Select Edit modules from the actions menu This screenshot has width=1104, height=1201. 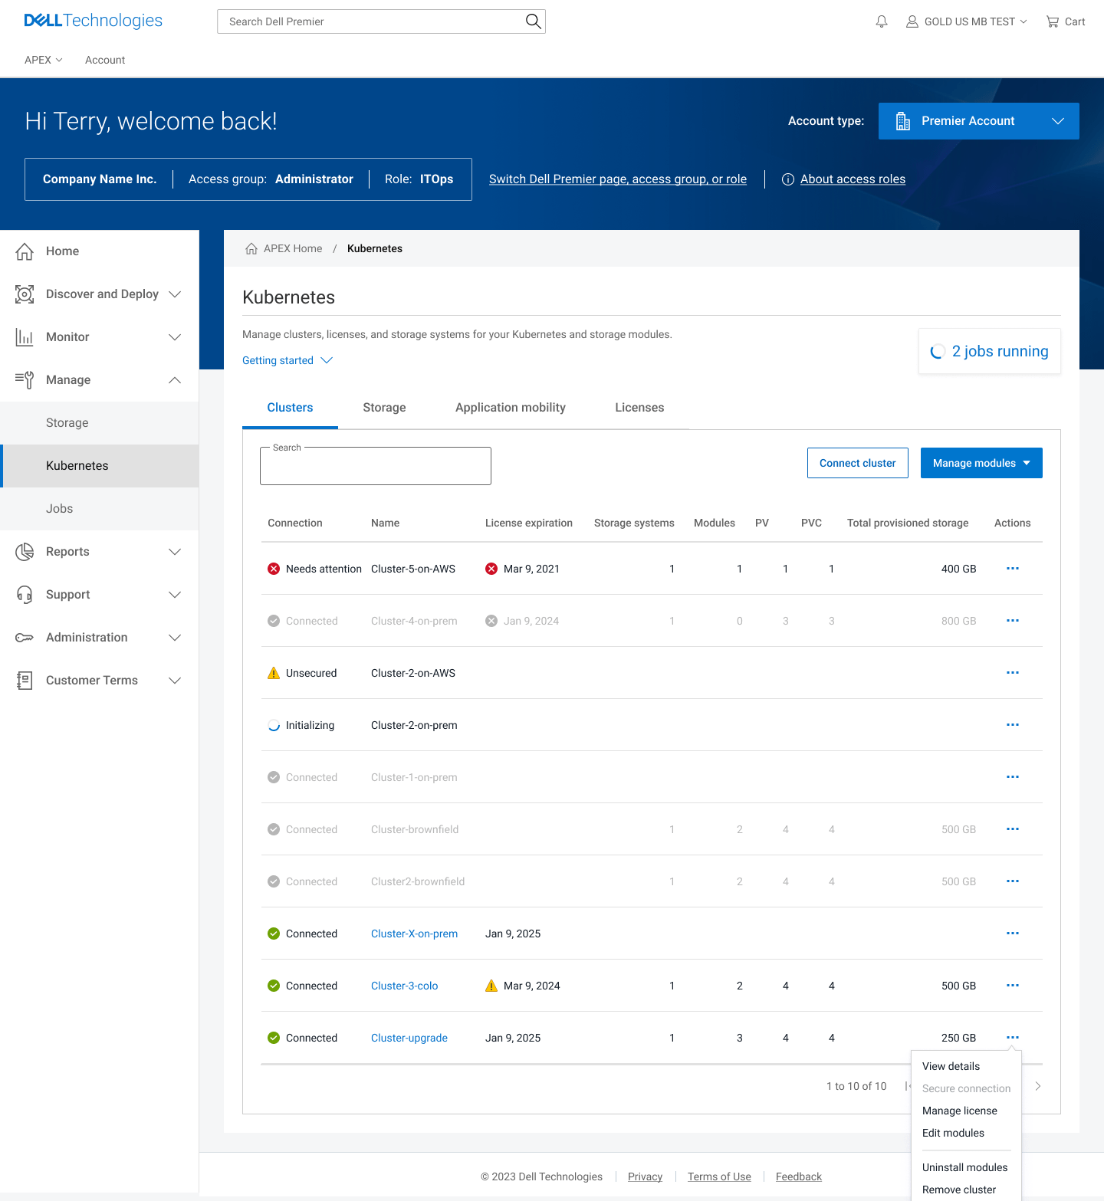[x=953, y=1133]
